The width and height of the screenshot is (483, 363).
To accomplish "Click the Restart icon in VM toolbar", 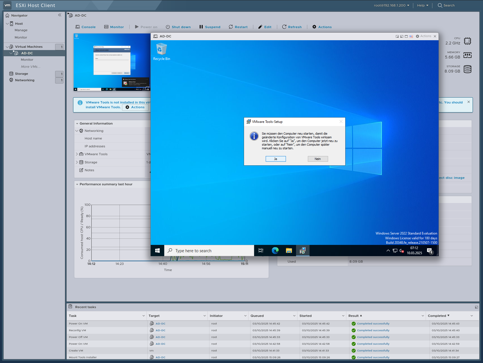I will coord(231,27).
